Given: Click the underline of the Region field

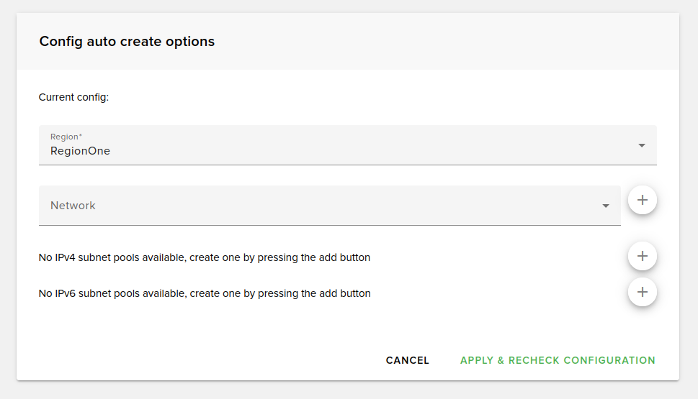Looking at the screenshot, I should point(347,165).
